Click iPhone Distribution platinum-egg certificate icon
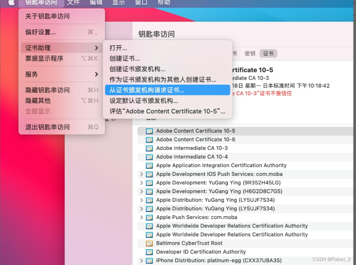The height and width of the screenshot is (265, 356). pos(149,261)
